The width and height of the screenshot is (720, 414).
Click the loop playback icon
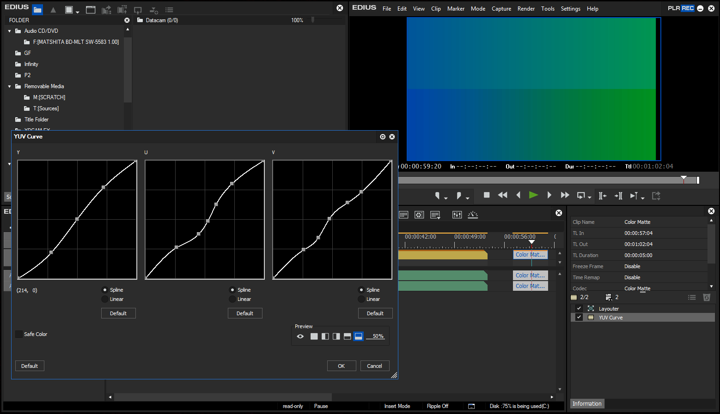581,196
